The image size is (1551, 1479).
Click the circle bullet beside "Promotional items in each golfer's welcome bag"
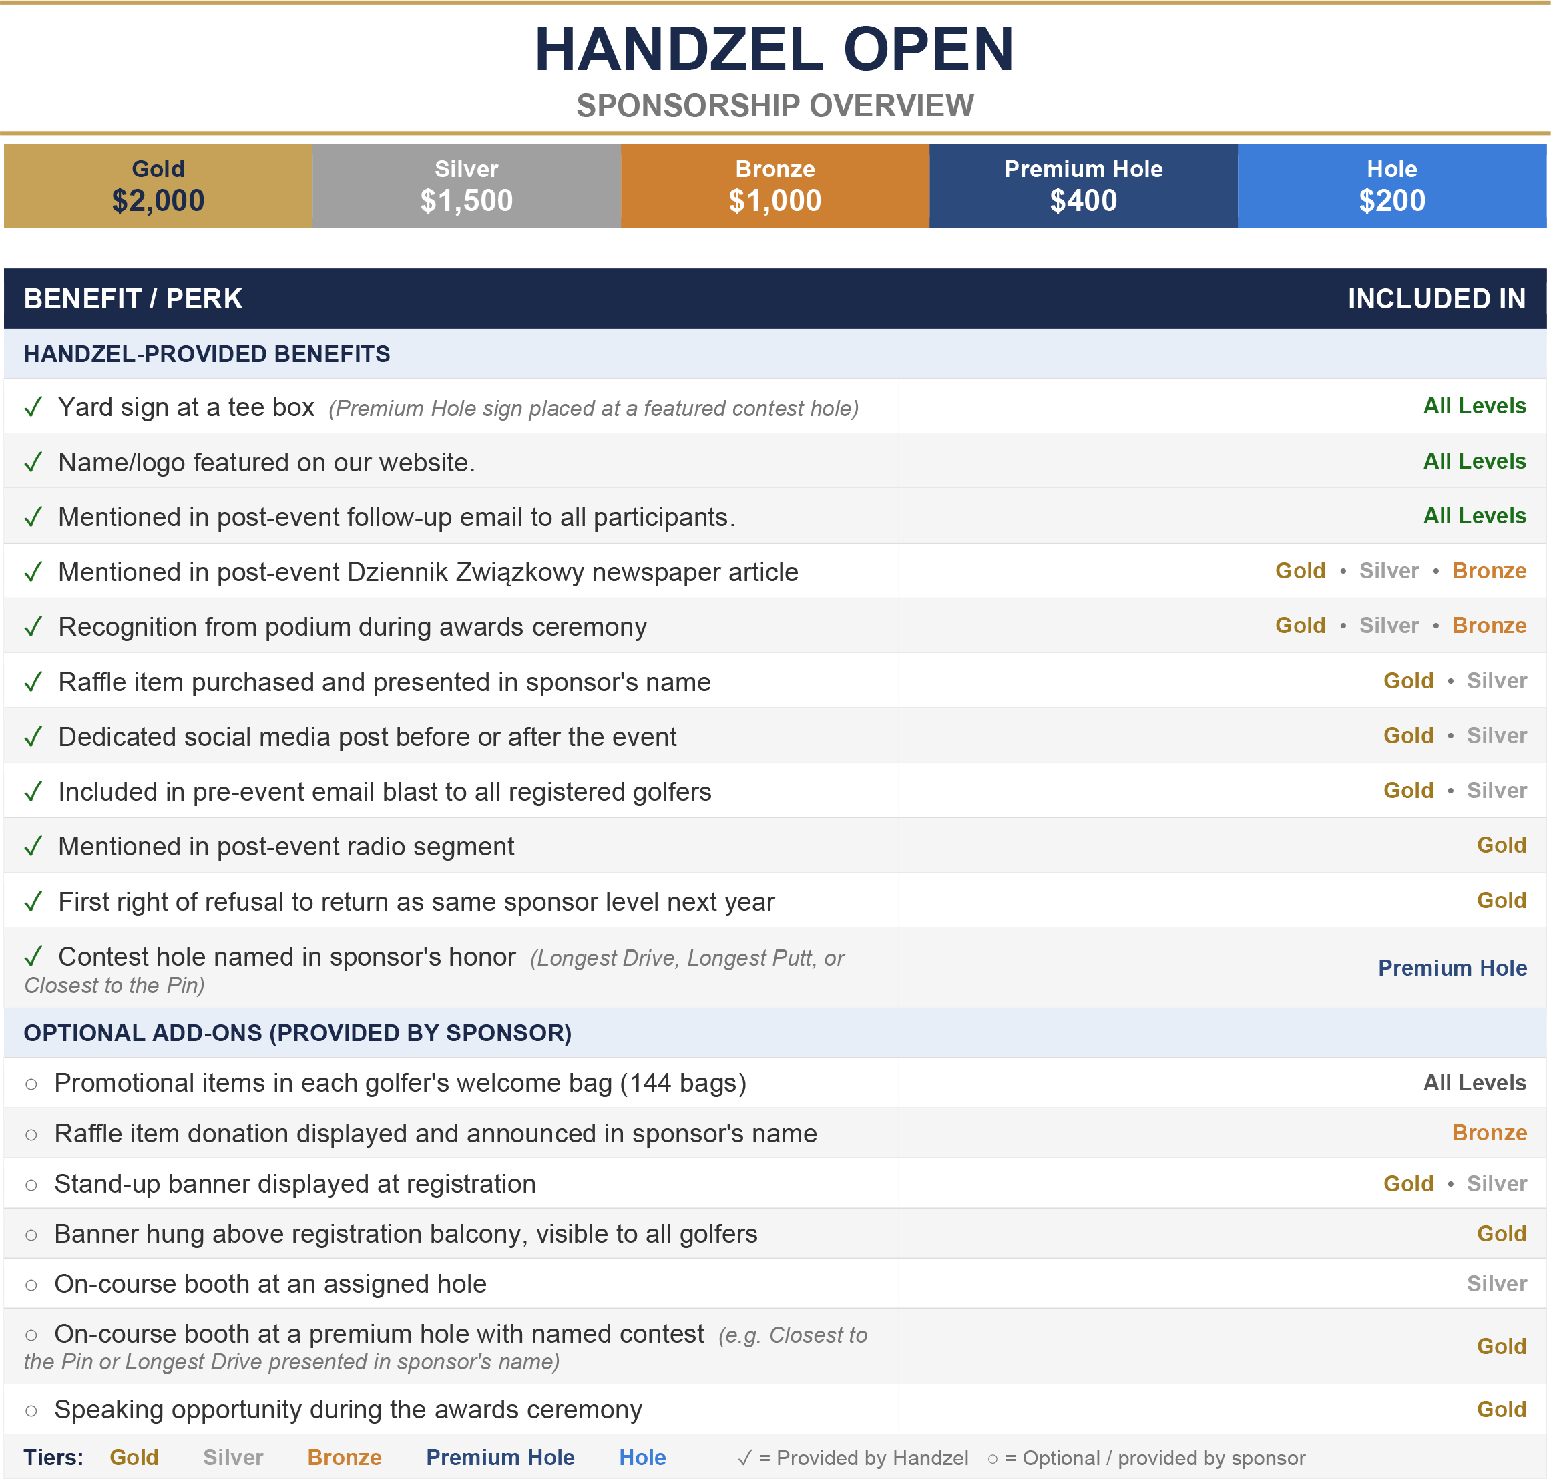point(31,1085)
